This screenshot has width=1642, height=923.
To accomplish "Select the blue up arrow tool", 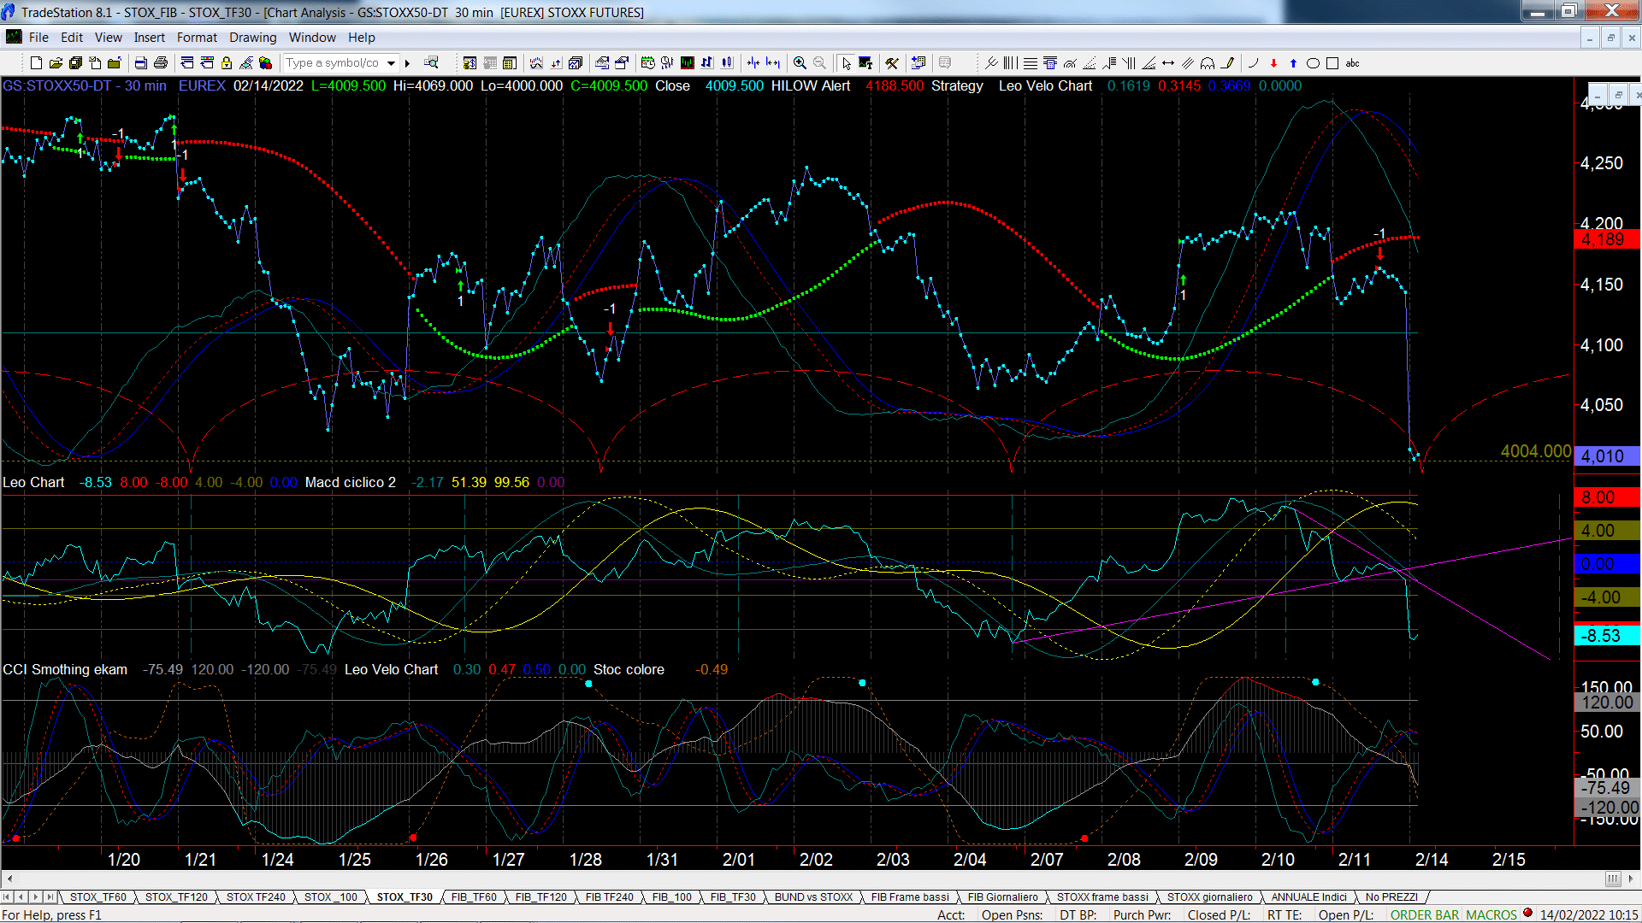I will pos(1293,63).
